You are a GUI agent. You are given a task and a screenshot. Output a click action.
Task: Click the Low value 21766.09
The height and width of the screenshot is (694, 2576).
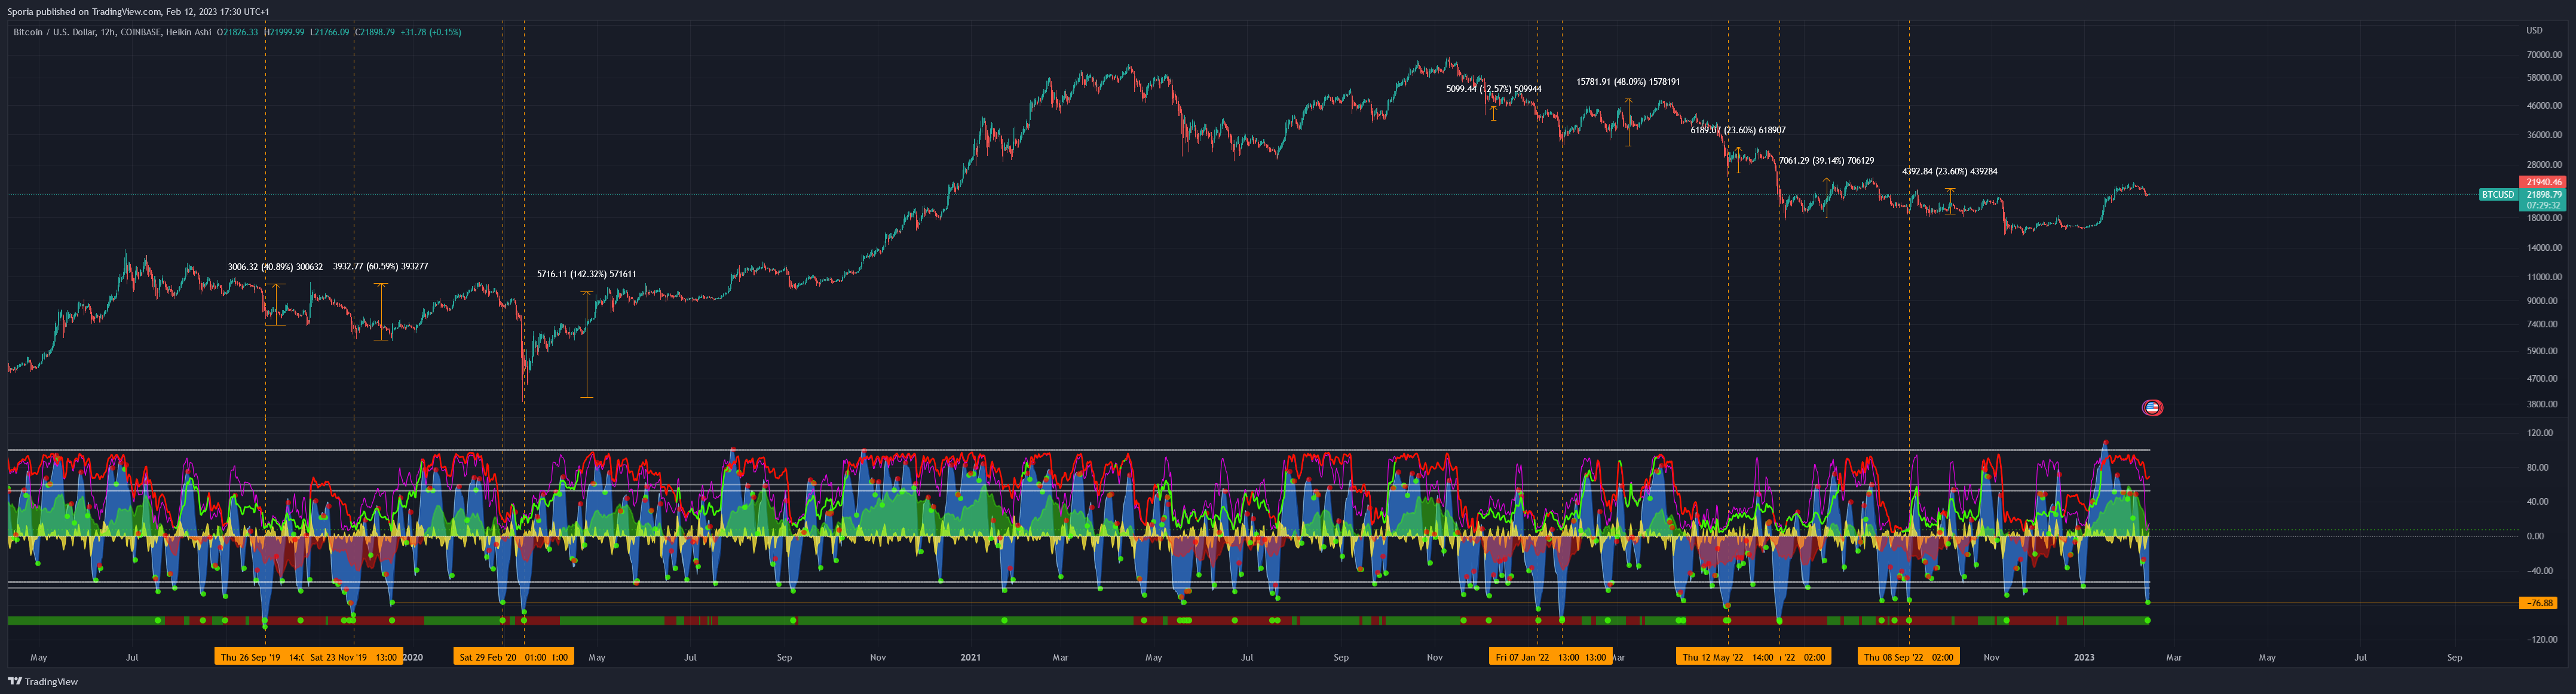point(331,32)
